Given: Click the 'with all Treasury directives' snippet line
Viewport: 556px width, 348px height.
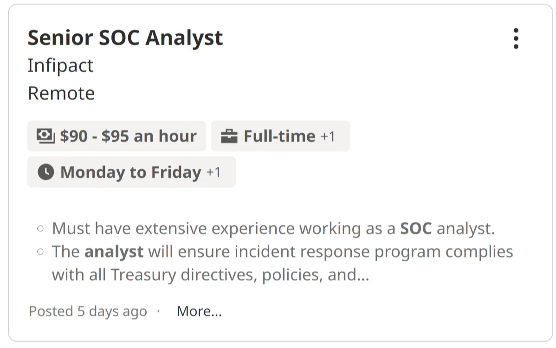Looking at the screenshot, I should [x=210, y=275].
